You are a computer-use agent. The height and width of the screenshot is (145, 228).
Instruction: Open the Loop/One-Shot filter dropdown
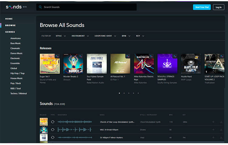[x=105, y=36]
